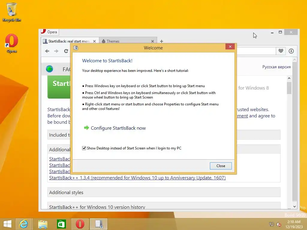307x230 pixels.
Task: Open StartIsBack++ 1.3.4 download link
Action: pyautogui.click(x=137, y=178)
